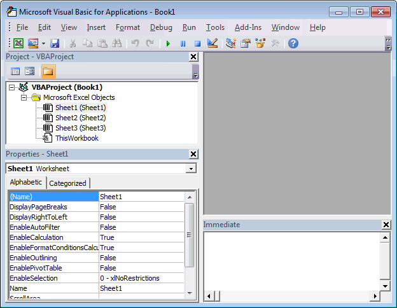Image resolution: width=397 pixels, height=308 pixels.
Task: Run macro with green play icon
Action: click(168, 43)
